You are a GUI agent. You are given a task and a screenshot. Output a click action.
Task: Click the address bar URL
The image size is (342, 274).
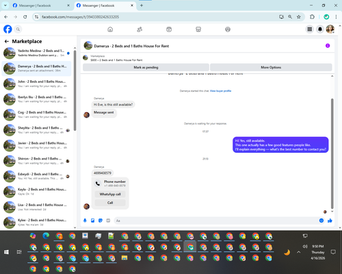80,17
